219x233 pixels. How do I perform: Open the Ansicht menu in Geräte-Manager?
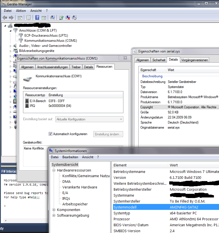click(x=36, y=11)
